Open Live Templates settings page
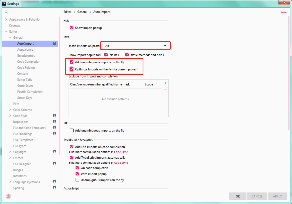 click(23, 140)
